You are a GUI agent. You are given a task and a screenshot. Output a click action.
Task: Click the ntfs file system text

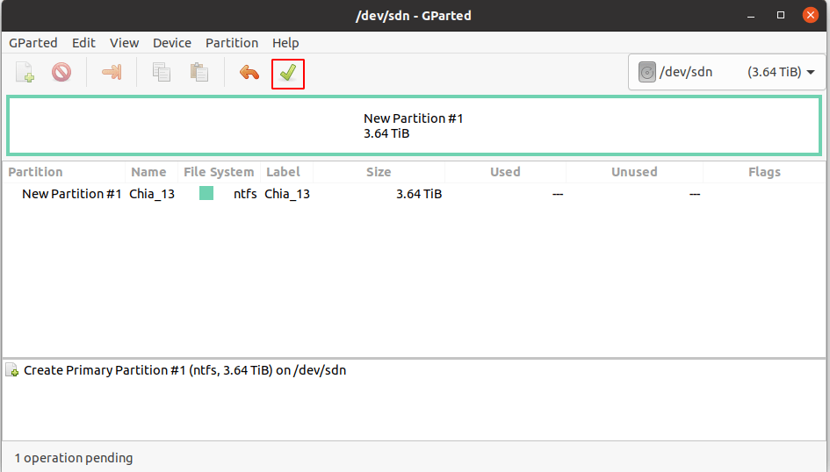tap(245, 194)
